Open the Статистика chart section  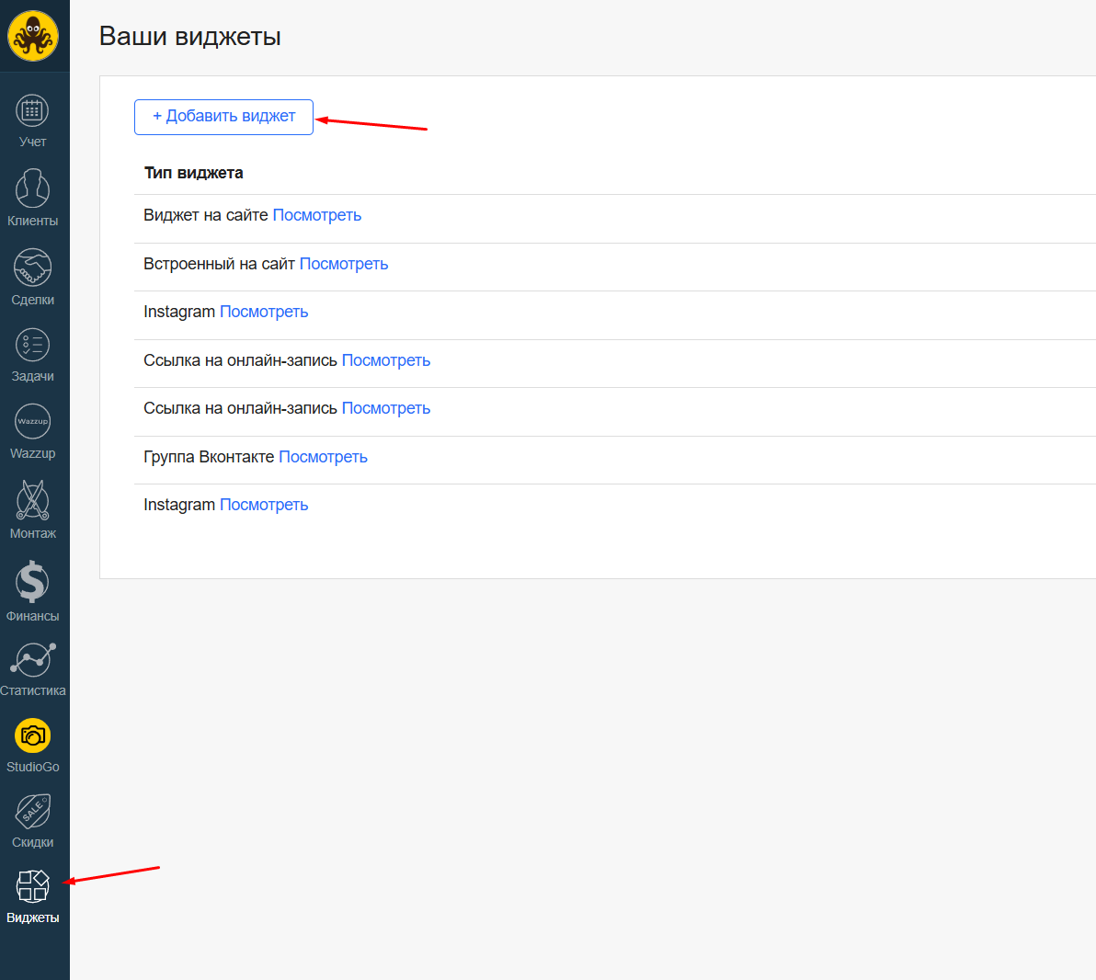point(33,668)
